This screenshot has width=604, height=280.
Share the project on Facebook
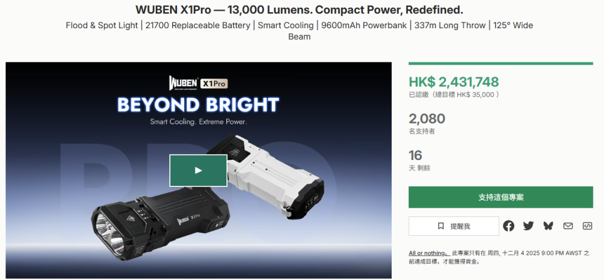pos(508,226)
